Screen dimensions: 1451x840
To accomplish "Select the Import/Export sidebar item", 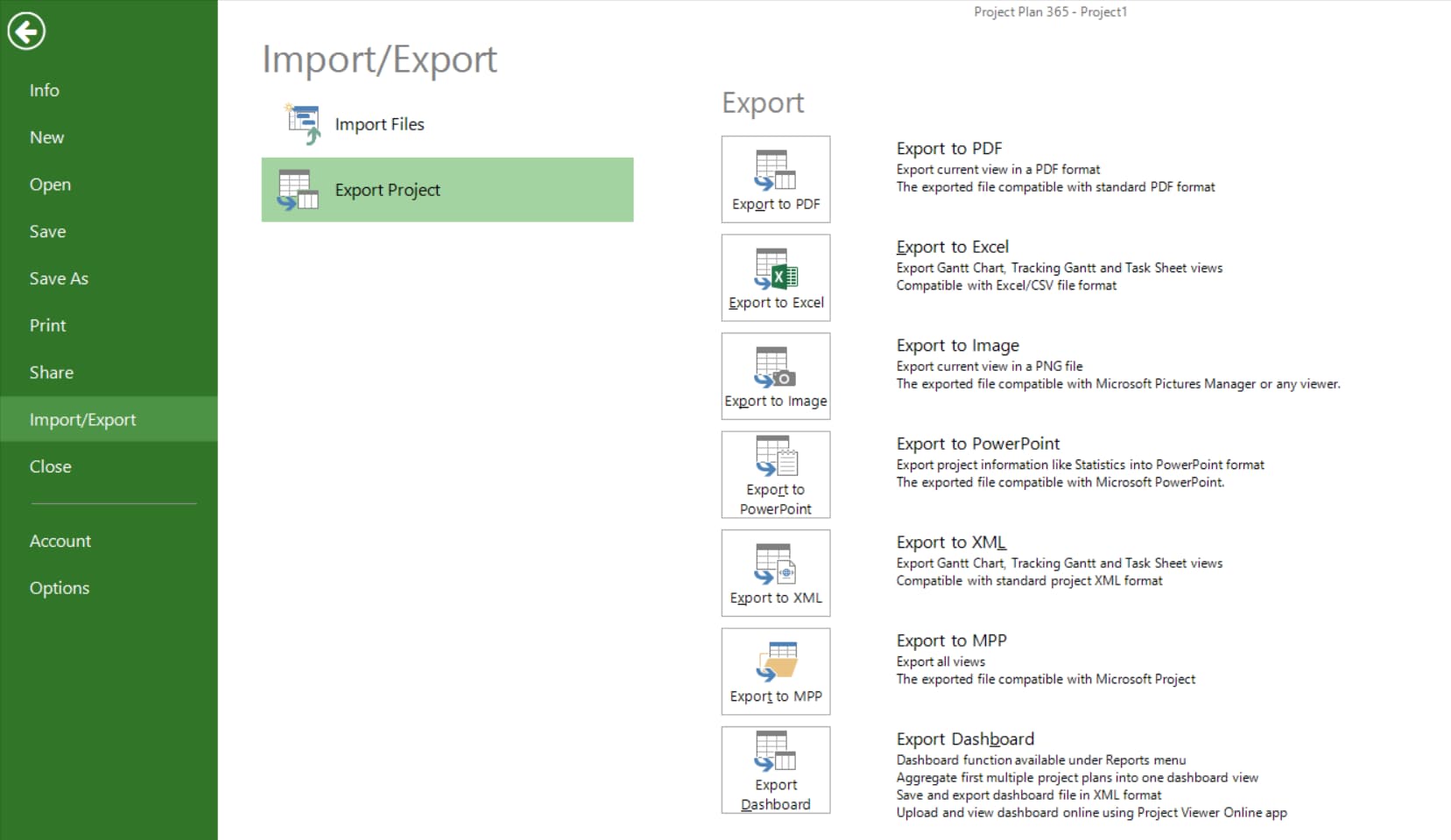I will point(109,419).
